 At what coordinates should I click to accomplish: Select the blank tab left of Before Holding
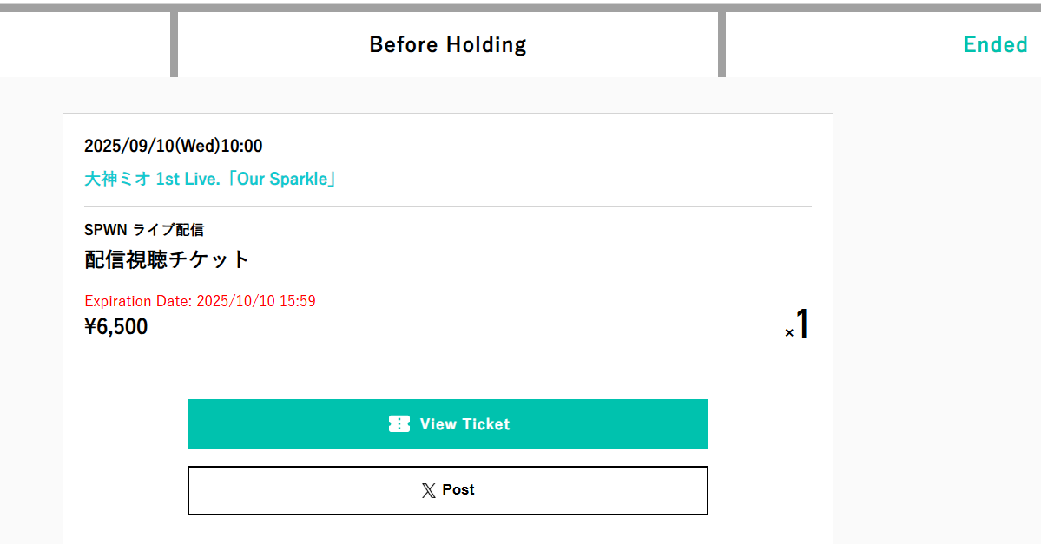click(x=84, y=44)
